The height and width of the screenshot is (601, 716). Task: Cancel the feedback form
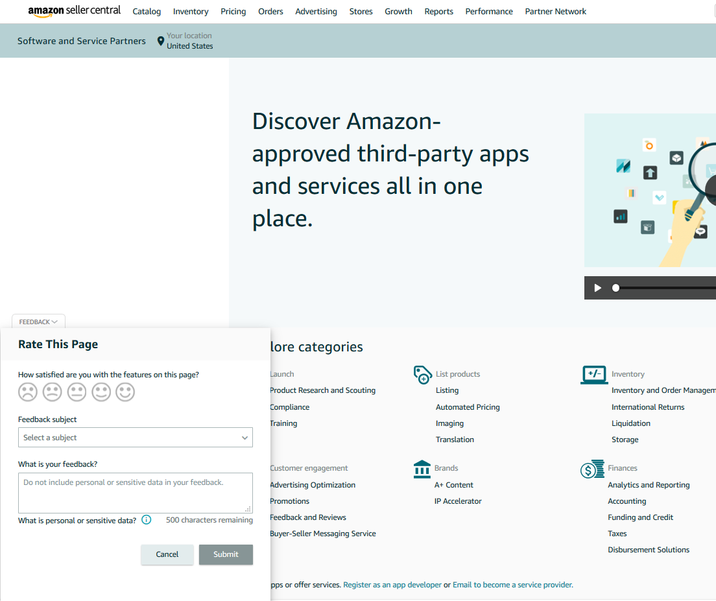click(167, 554)
